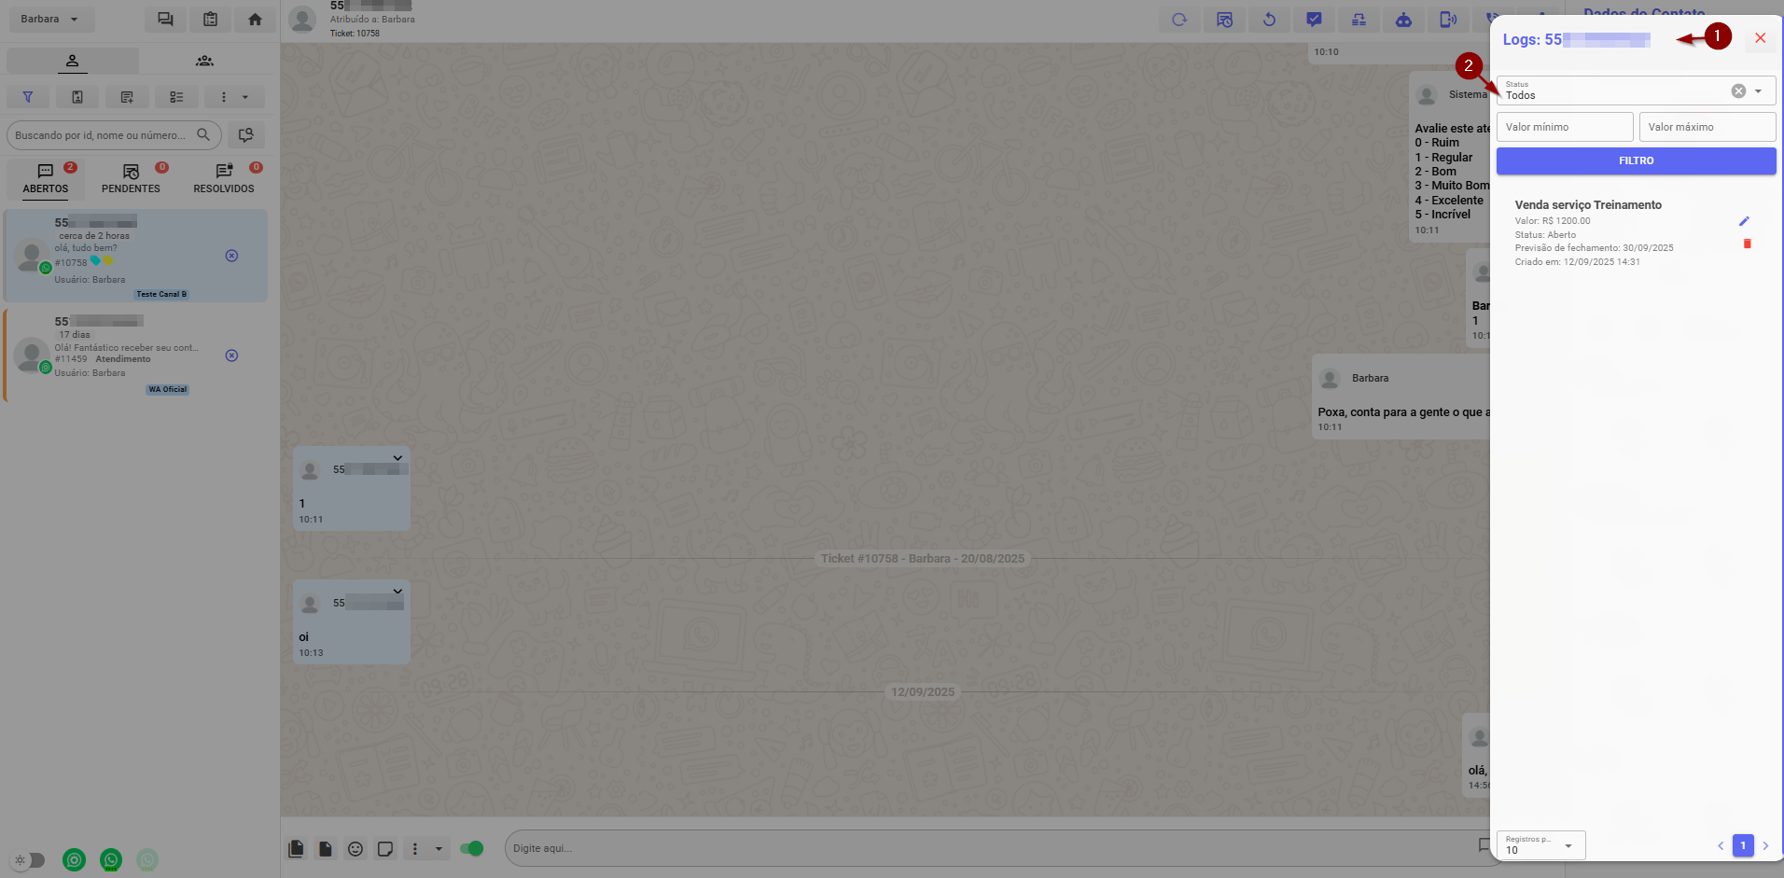This screenshot has height=878, width=1784.
Task: Open the Barbara user dropdown
Action: click(49, 20)
